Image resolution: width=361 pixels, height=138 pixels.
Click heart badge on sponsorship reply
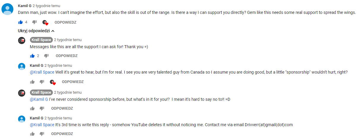tap(53, 82)
